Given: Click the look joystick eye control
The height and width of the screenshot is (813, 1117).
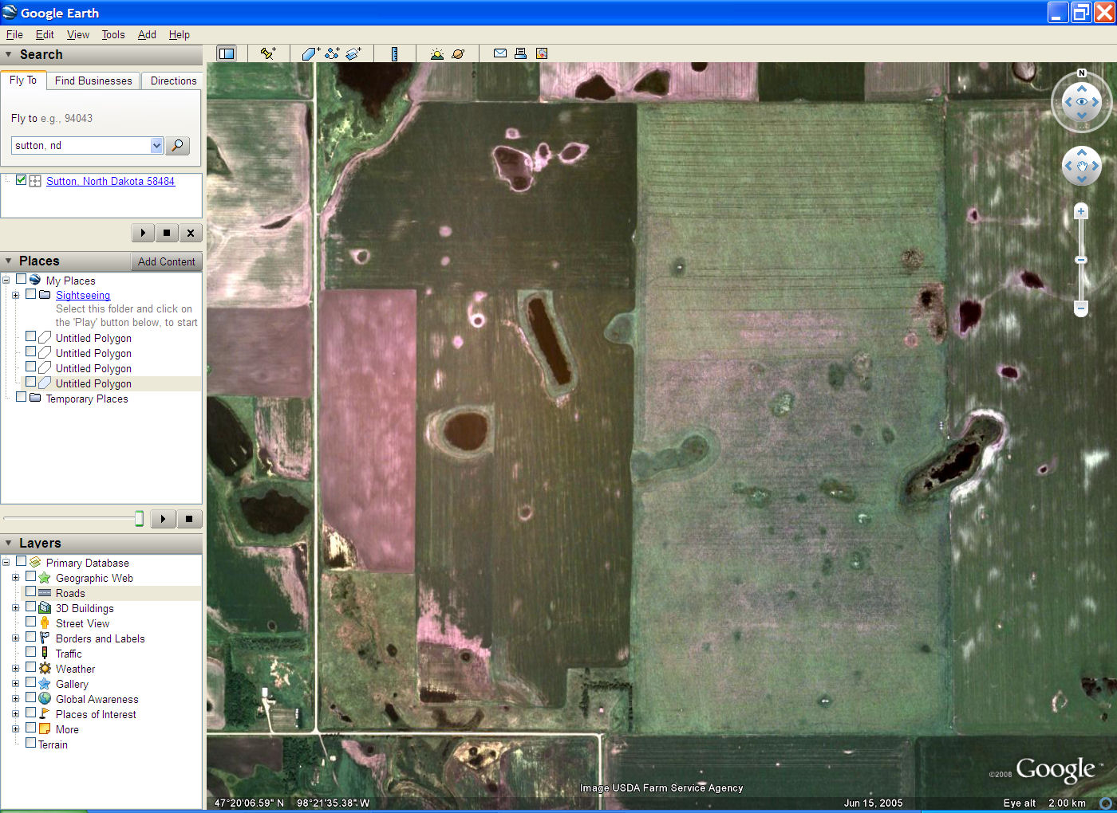Looking at the screenshot, I should (x=1082, y=102).
